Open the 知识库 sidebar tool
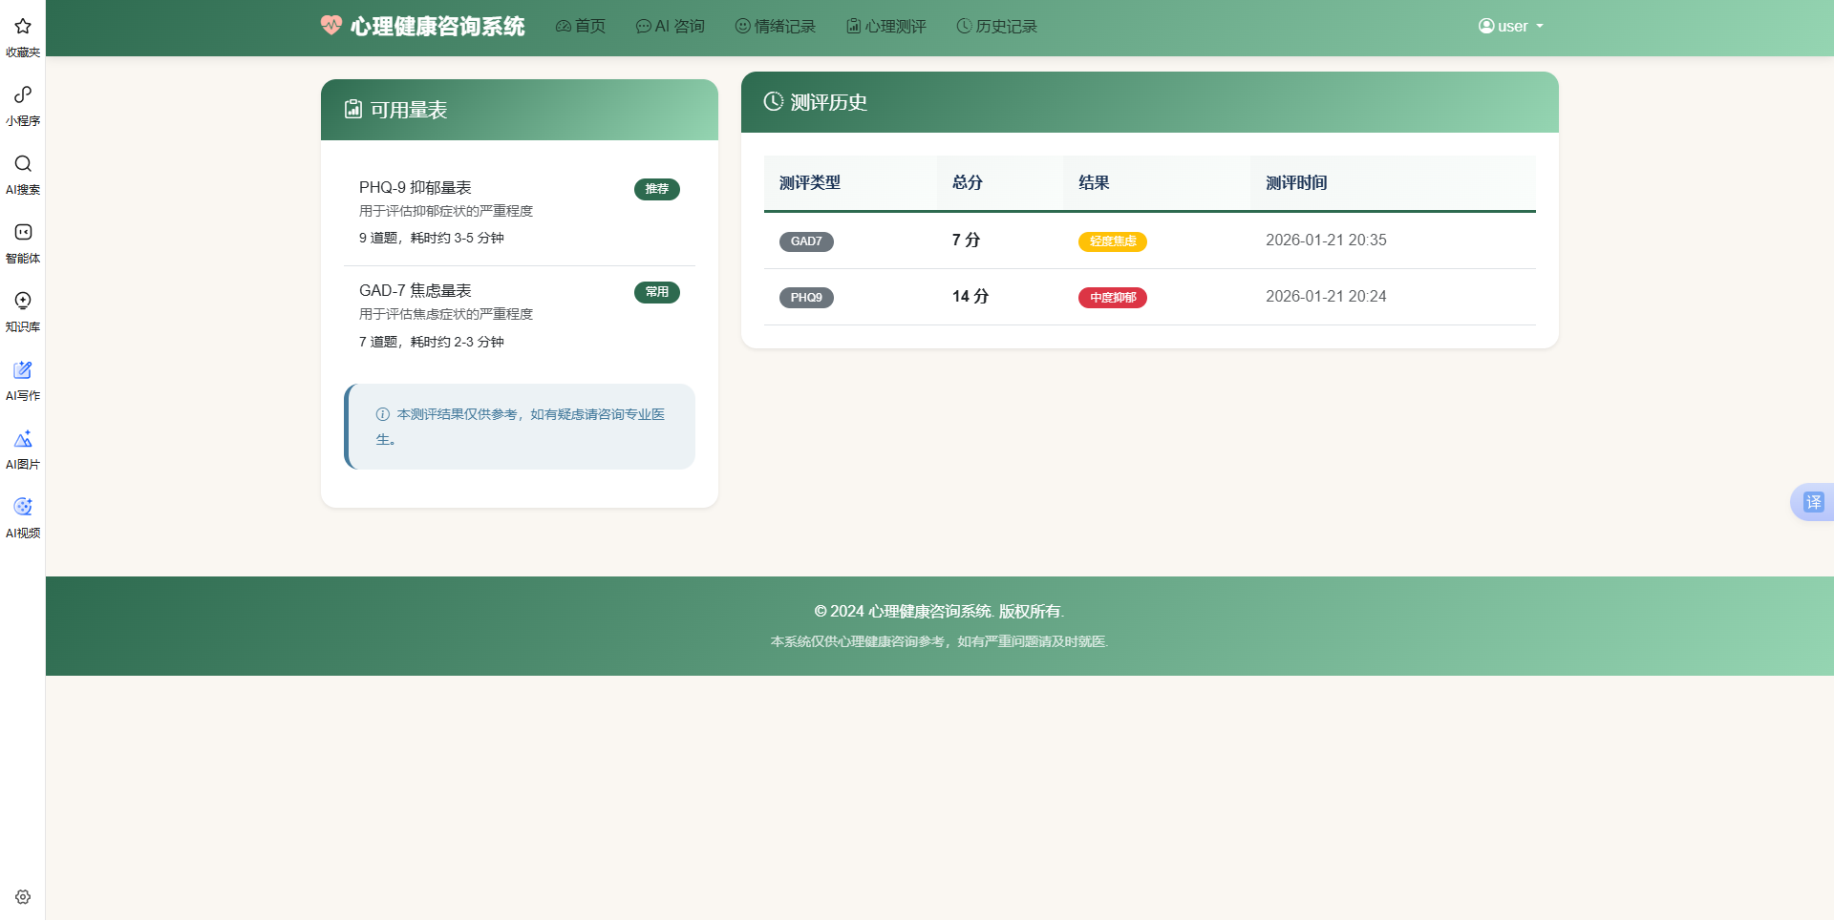This screenshot has height=921, width=1834. click(x=22, y=310)
